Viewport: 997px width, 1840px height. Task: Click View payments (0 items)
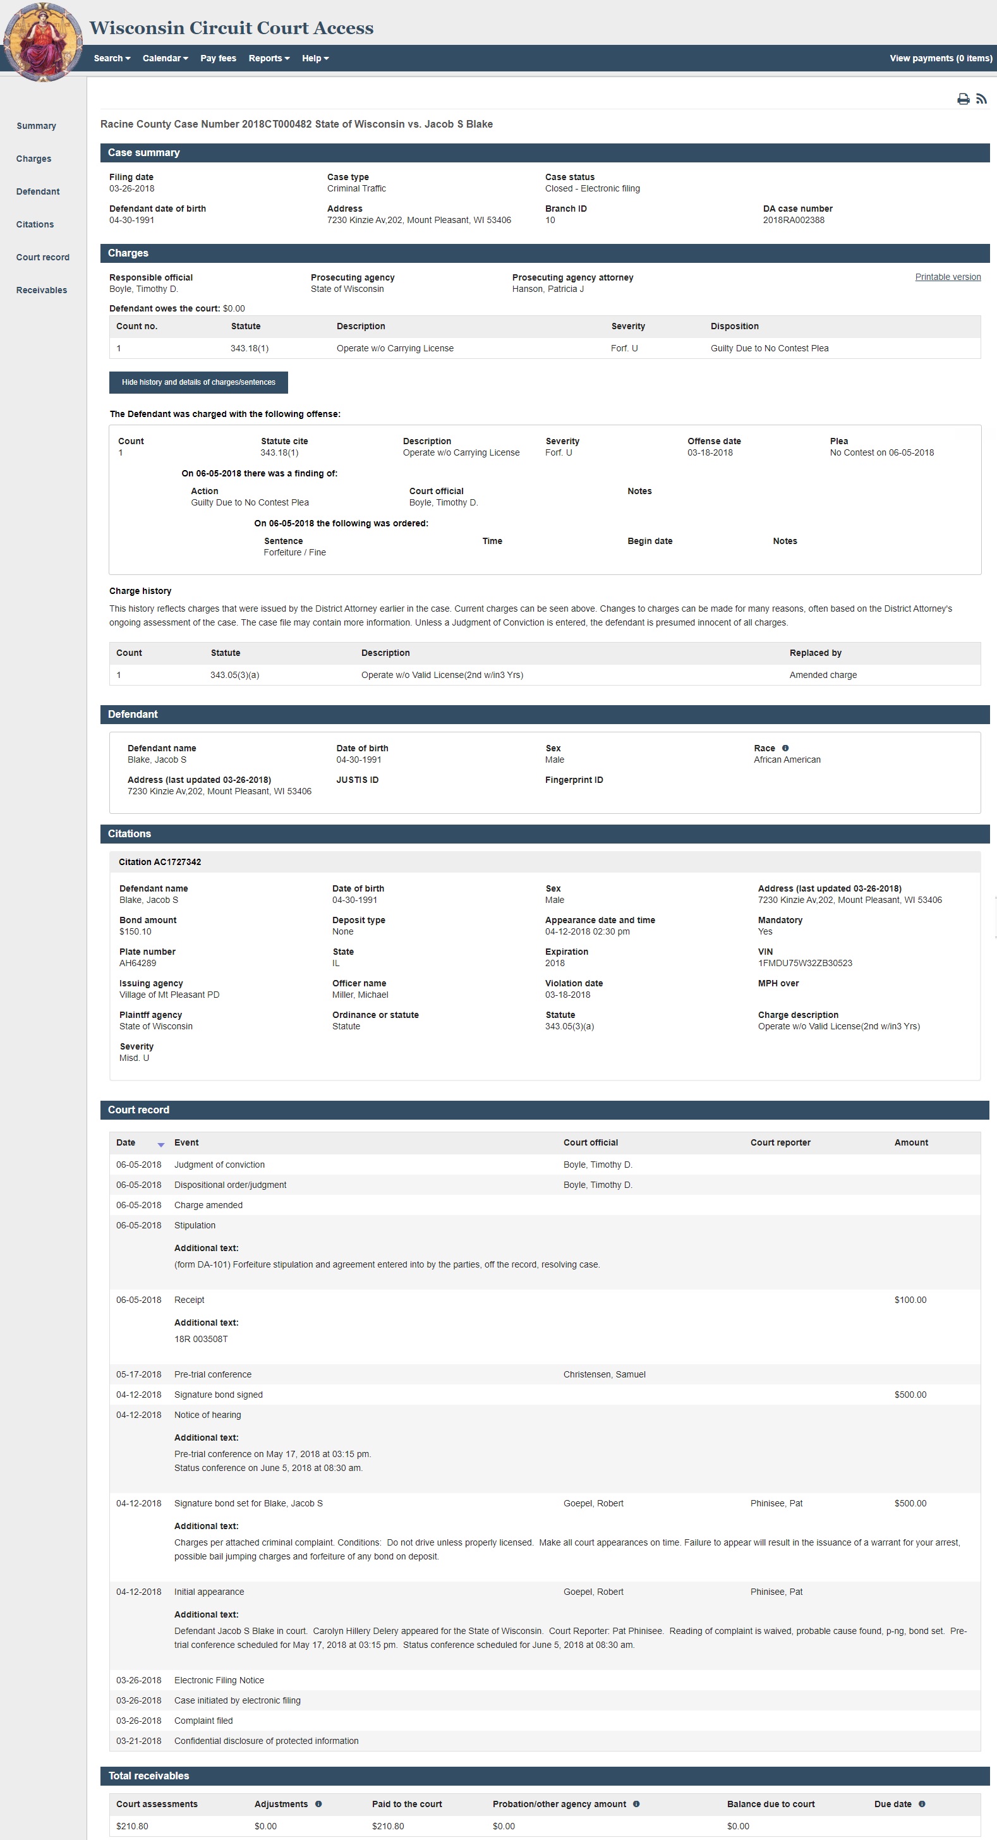[x=941, y=59]
